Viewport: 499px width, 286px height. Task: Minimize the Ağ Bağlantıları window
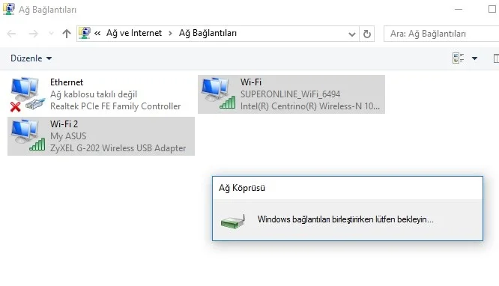pyautogui.click(x=459, y=9)
